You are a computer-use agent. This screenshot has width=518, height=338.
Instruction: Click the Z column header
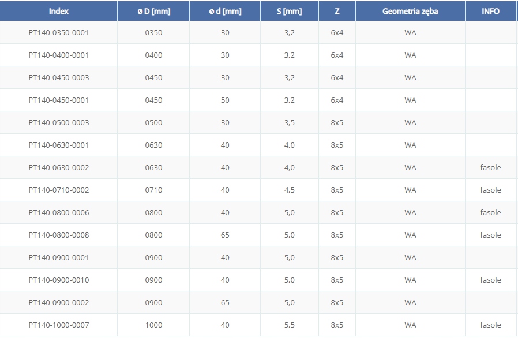point(337,12)
